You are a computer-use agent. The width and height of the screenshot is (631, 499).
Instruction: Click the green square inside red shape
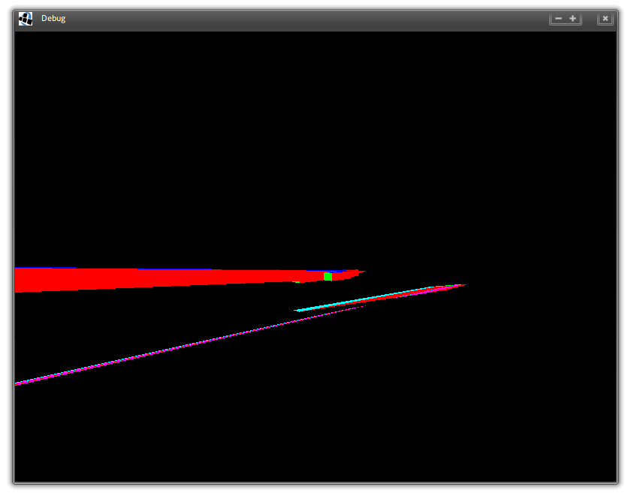pyautogui.click(x=328, y=277)
